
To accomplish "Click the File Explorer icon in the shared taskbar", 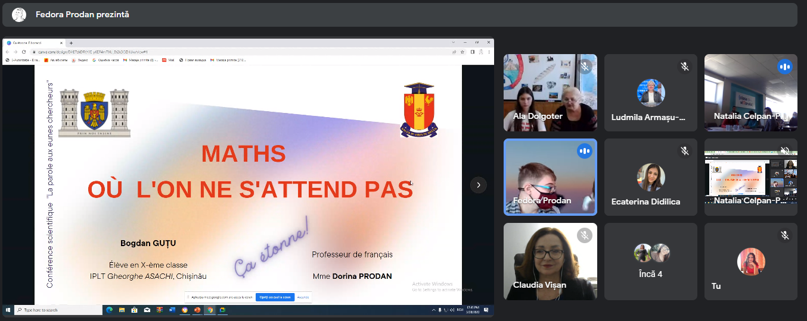I will click(122, 310).
